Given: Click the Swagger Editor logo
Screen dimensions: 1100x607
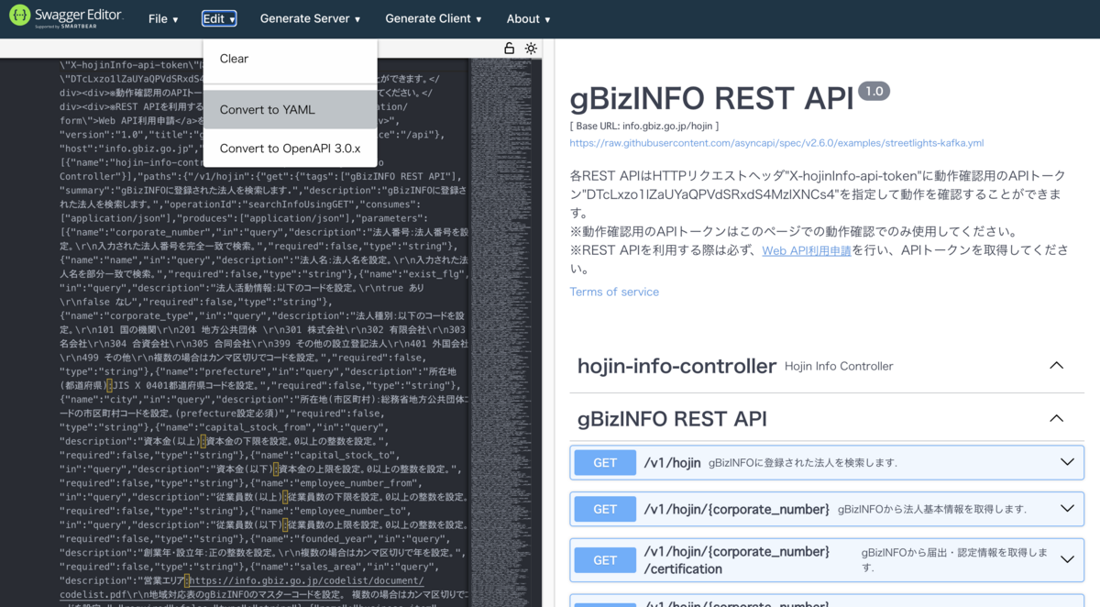Looking at the screenshot, I should [x=64, y=18].
